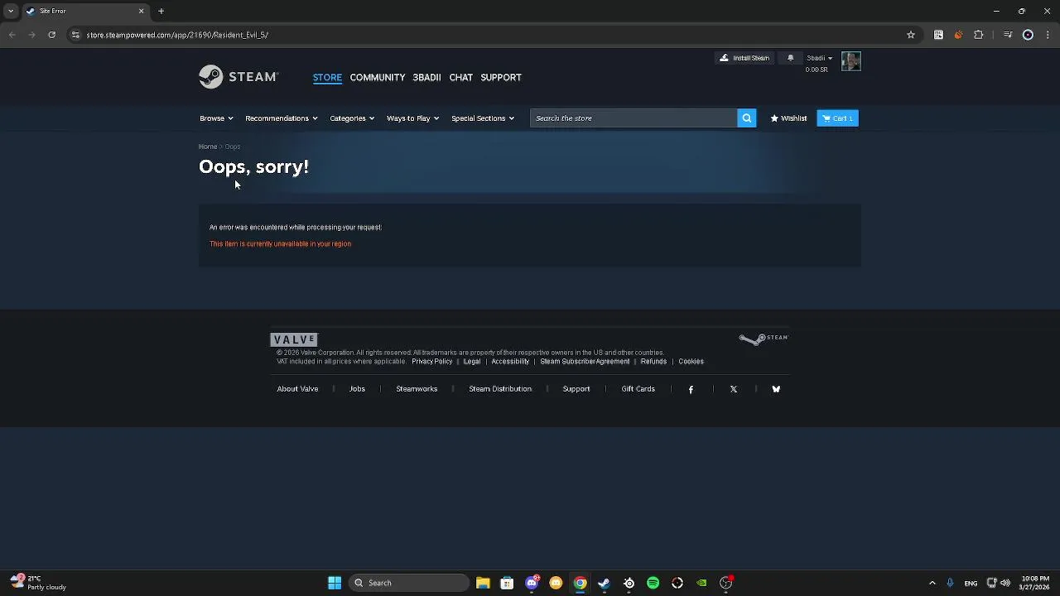Open the Refunds footer link
The width and height of the screenshot is (1060, 596).
[x=653, y=362]
